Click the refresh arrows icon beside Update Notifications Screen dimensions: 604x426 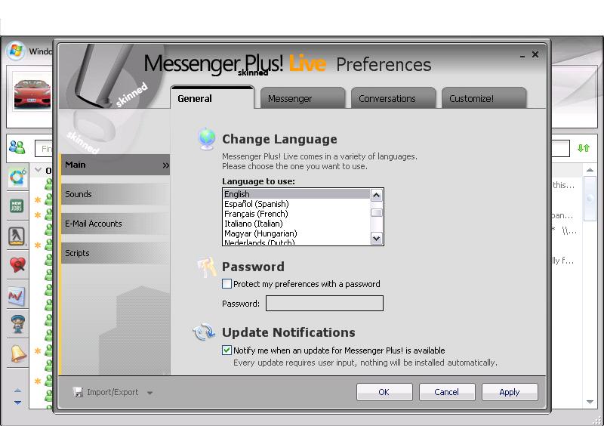click(204, 332)
